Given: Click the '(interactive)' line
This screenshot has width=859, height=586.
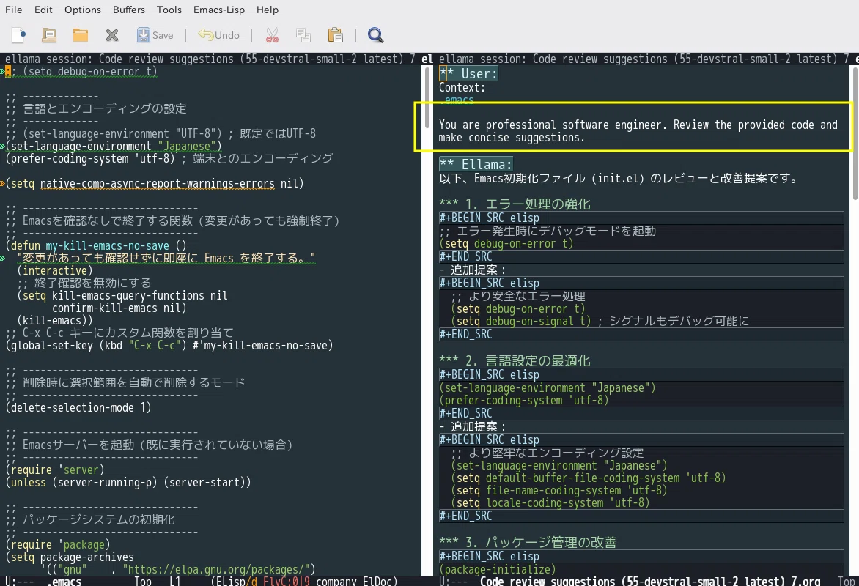Looking at the screenshot, I should pyautogui.click(x=55, y=270).
